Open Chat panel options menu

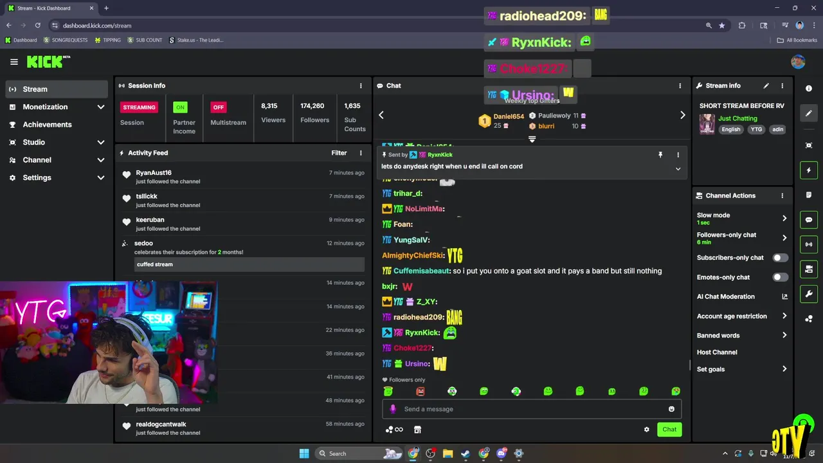(x=680, y=86)
